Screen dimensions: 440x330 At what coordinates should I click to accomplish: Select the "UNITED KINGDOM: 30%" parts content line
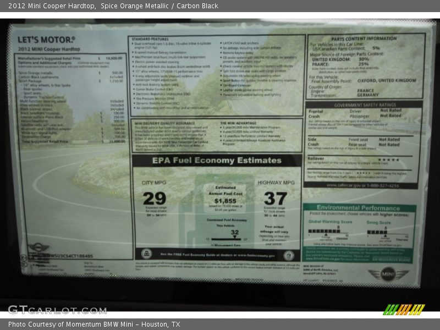point(340,59)
